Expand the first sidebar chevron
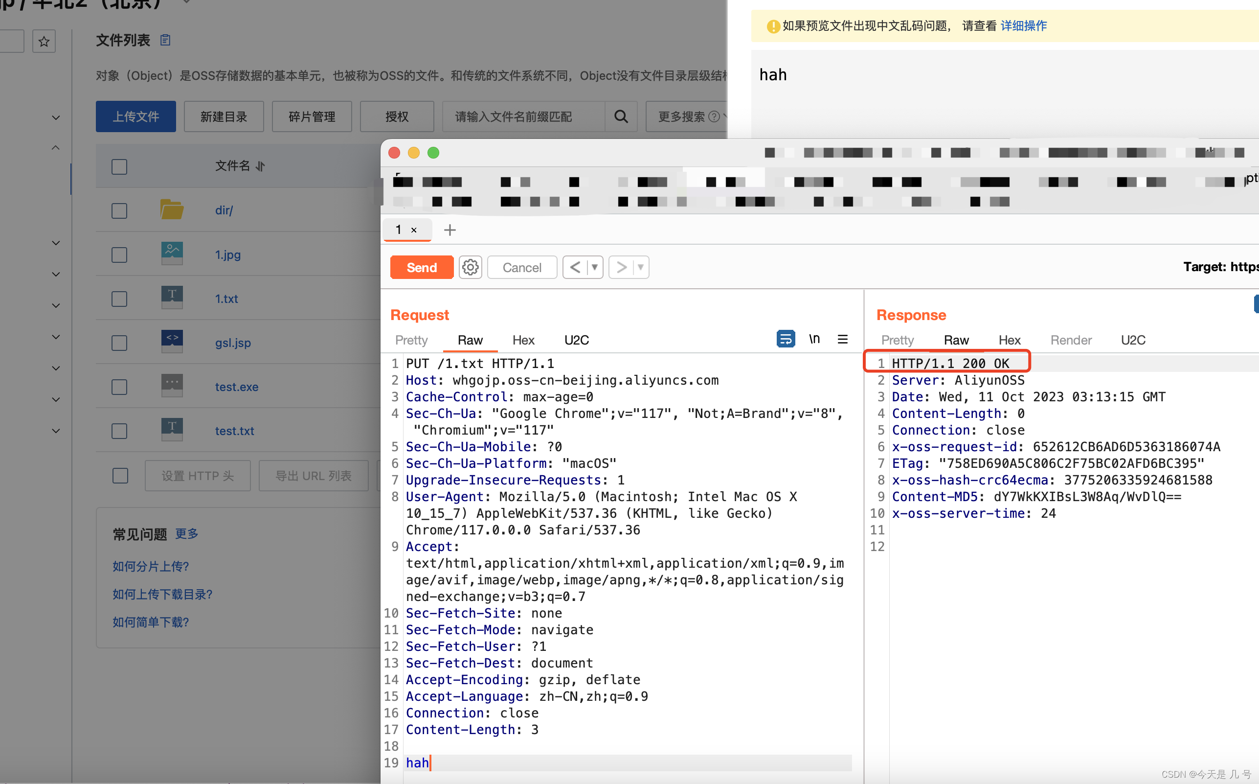 pyautogui.click(x=56, y=118)
